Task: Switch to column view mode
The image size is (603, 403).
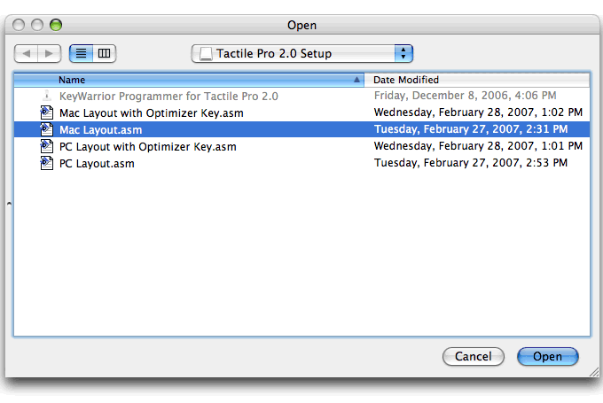Action: (105, 53)
